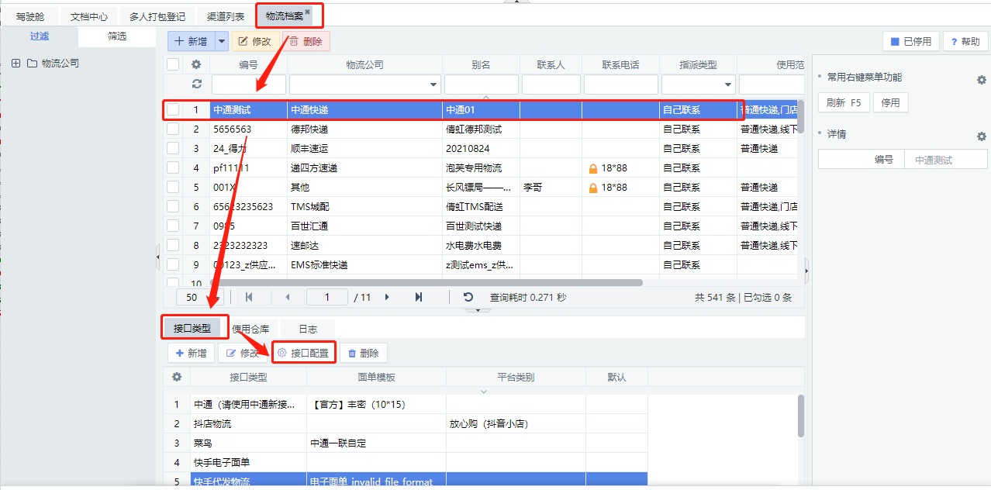The width and height of the screenshot is (991, 490).
Task: Open the 指派类型 filter dropdown
Action: (728, 85)
